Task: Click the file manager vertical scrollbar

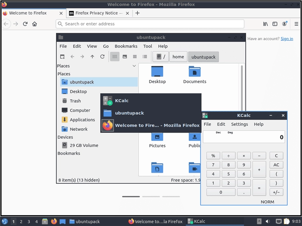Action: pyautogui.click(x=242, y=89)
